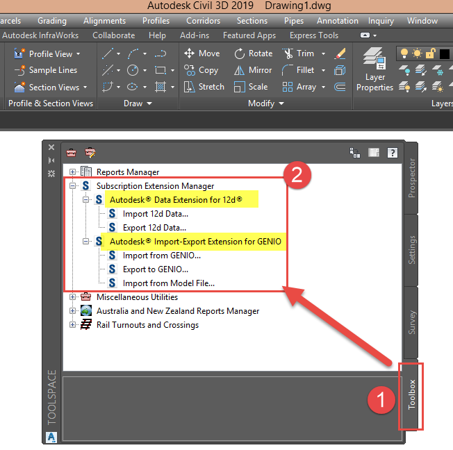Click the Offset tool icon
453x450 pixels.
340,87
